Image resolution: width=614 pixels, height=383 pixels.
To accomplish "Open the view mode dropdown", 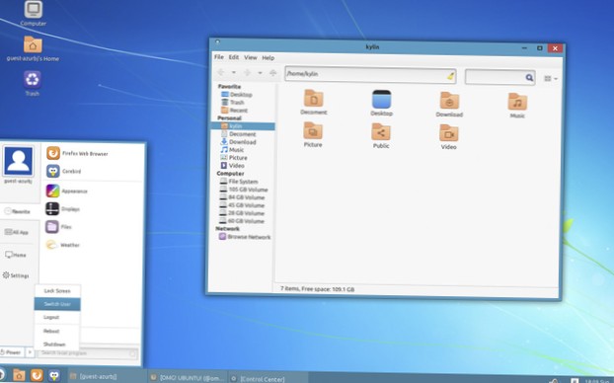I will pos(551,79).
